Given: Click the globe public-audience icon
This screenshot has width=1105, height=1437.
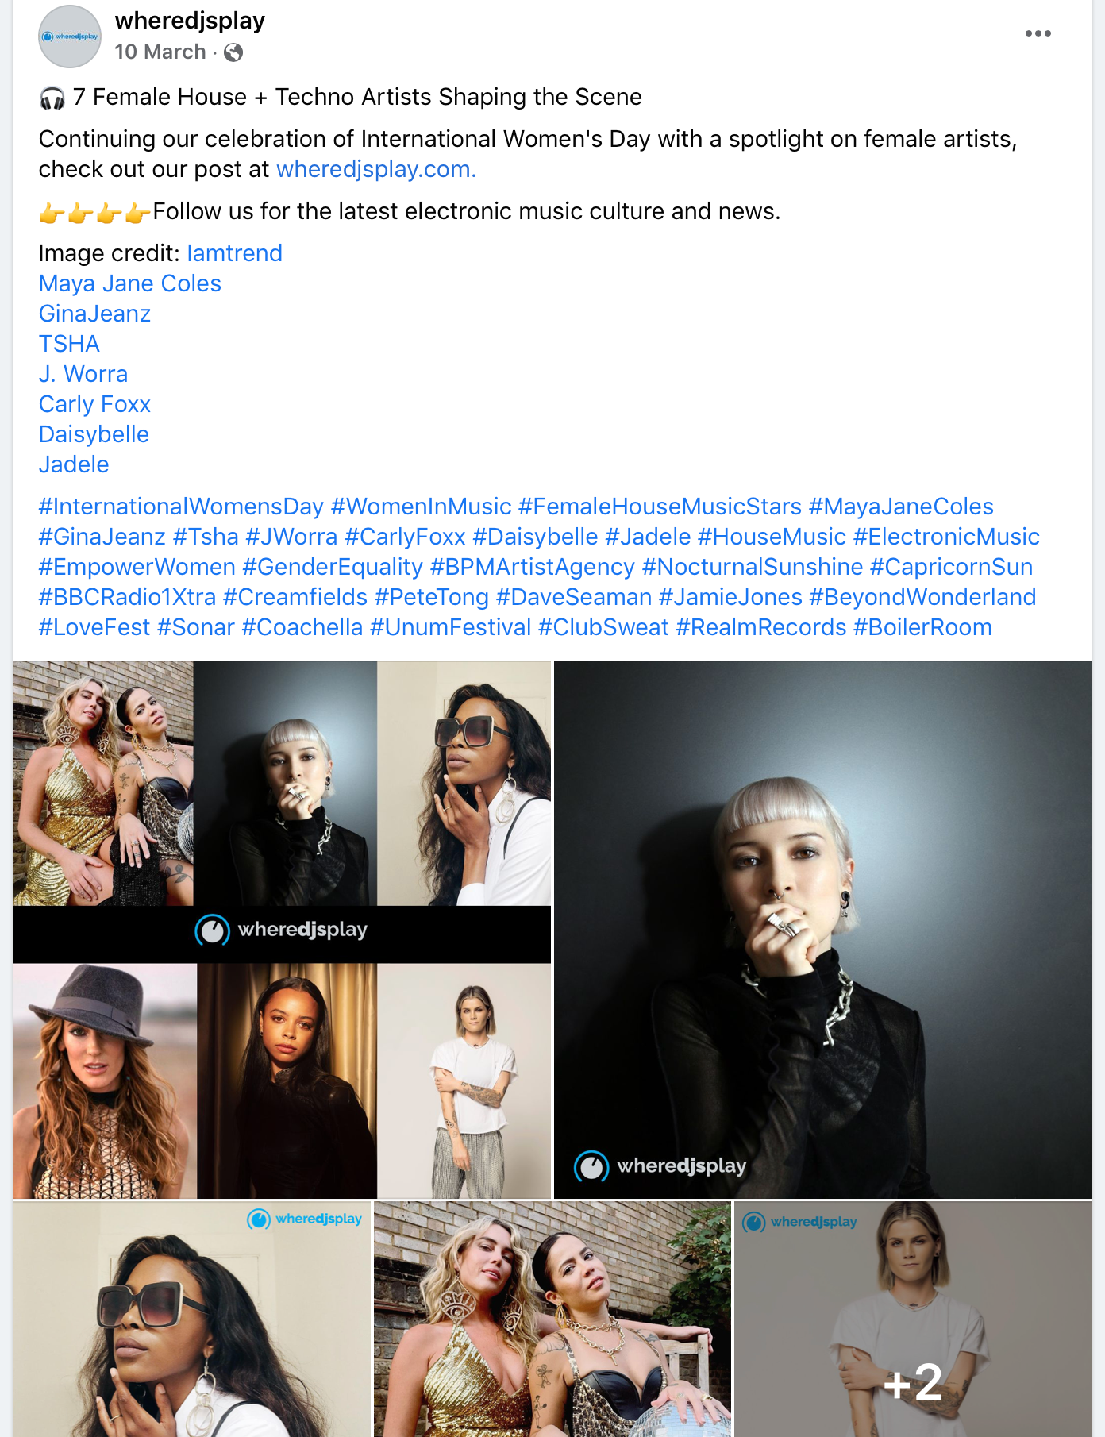Looking at the screenshot, I should (233, 52).
